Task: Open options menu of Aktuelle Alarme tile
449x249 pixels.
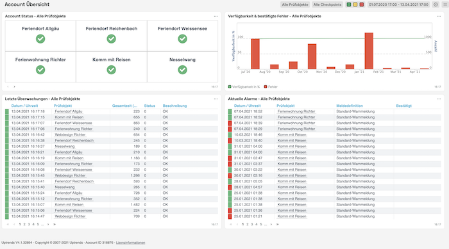Action: click(x=439, y=99)
